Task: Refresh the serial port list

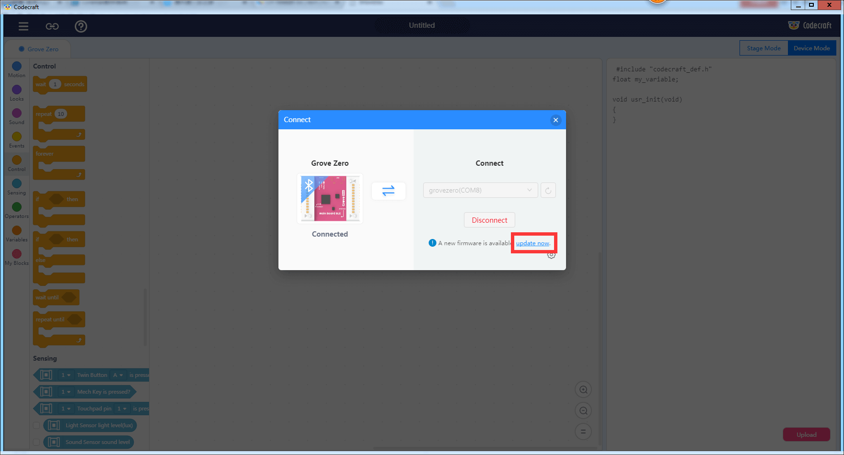Action: point(548,190)
